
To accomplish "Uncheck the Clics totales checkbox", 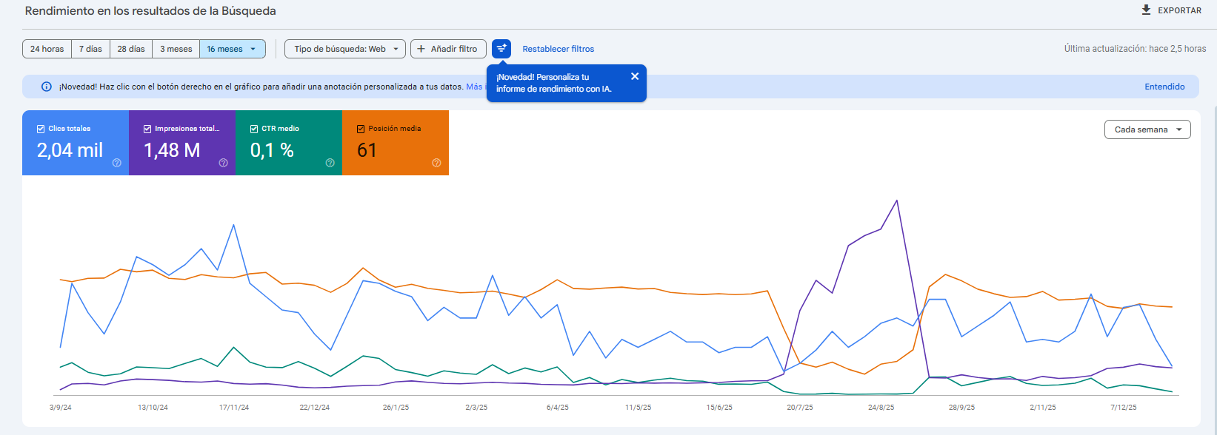I will [x=41, y=129].
